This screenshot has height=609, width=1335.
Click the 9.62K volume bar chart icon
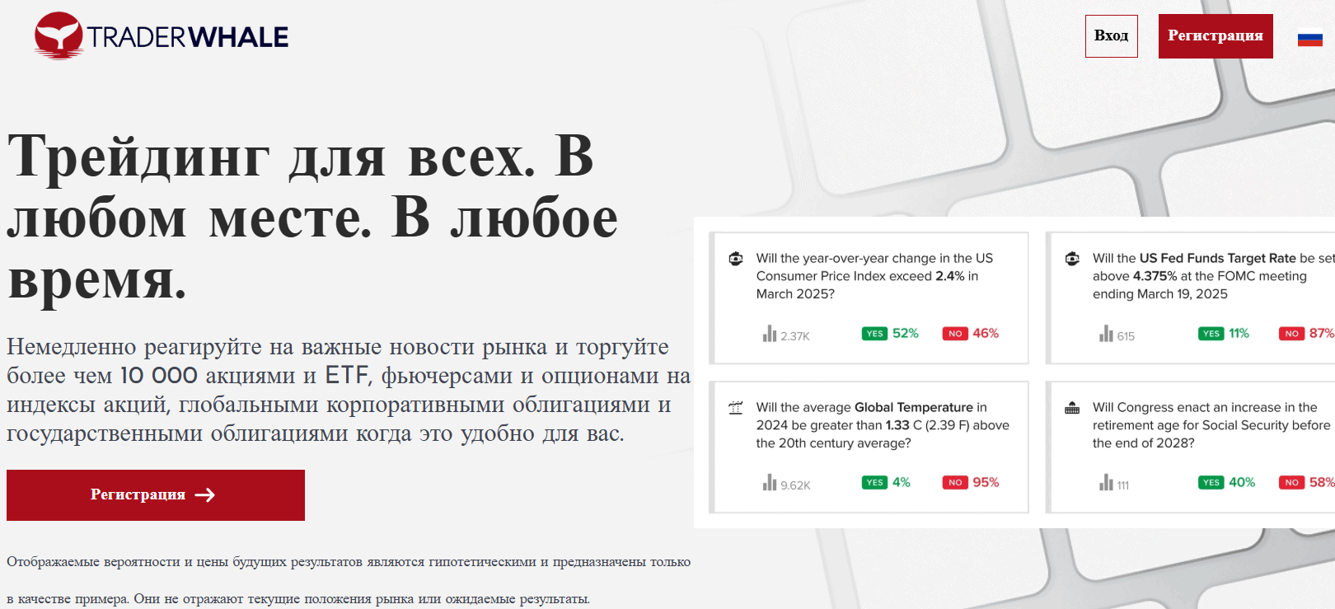770,483
